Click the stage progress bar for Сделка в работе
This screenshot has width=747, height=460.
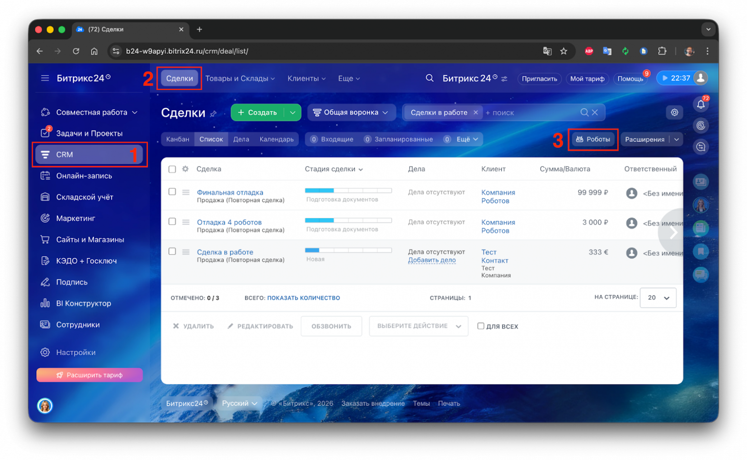click(x=348, y=250)
